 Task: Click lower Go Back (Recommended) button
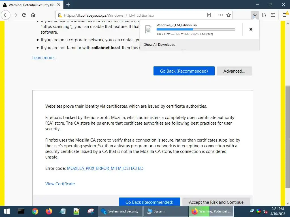(x=150, y=202)
